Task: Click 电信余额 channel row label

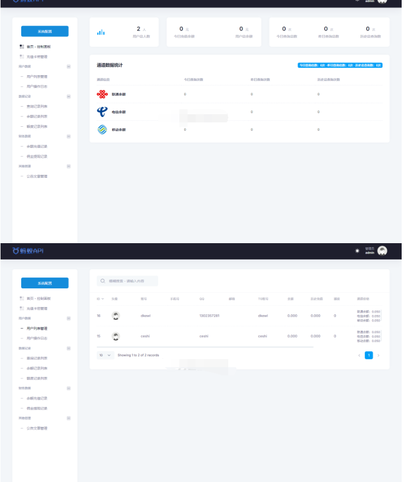Action: tap(118, 112)
